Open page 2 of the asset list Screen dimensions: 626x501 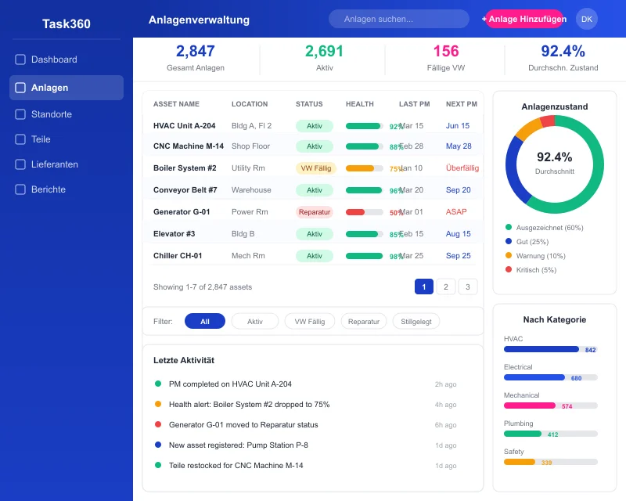point(445,287)
